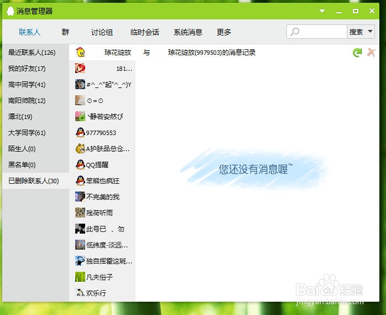Select contact 此号已 、勿
The height and width of the screenshot is (315, 386).
coord(102,229)
